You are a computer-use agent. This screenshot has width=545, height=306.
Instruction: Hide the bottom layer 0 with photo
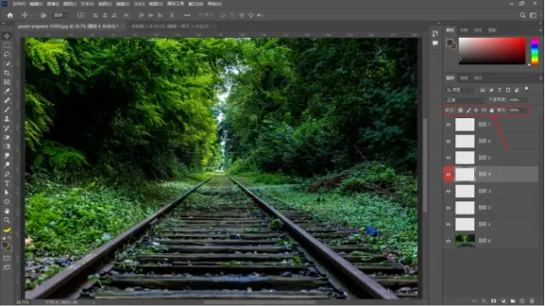pyautogui.click(x=448, y=241)
